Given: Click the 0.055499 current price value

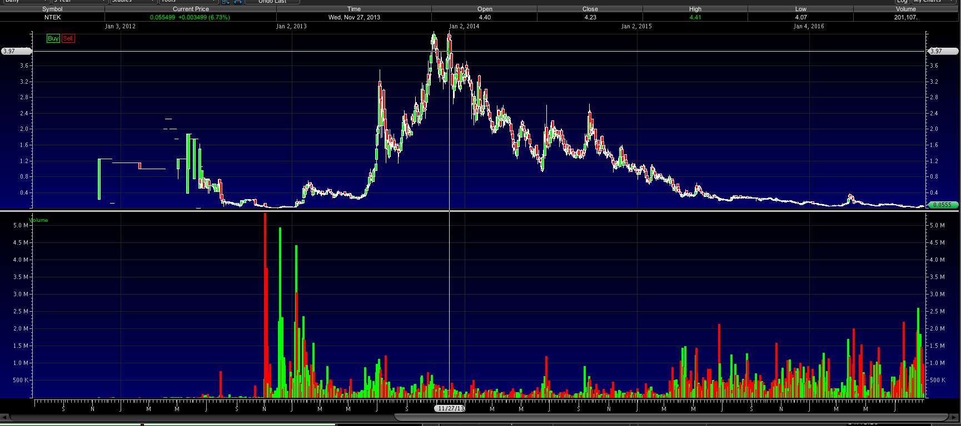Looking at the screenshot, I should pyautogui.click(x=162, y=17).
